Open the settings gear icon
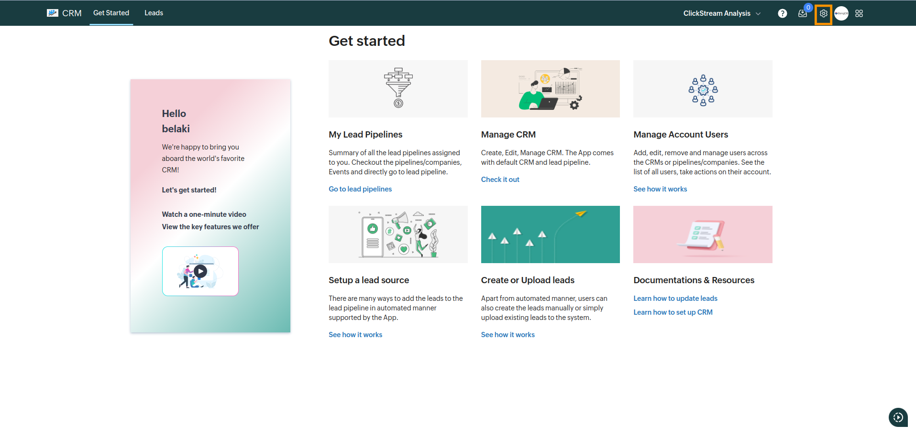 pyautogui.click(x=824, y=13)
